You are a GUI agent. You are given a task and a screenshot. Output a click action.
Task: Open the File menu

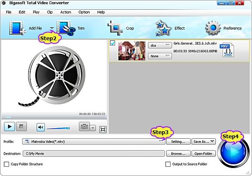point(8,12)
